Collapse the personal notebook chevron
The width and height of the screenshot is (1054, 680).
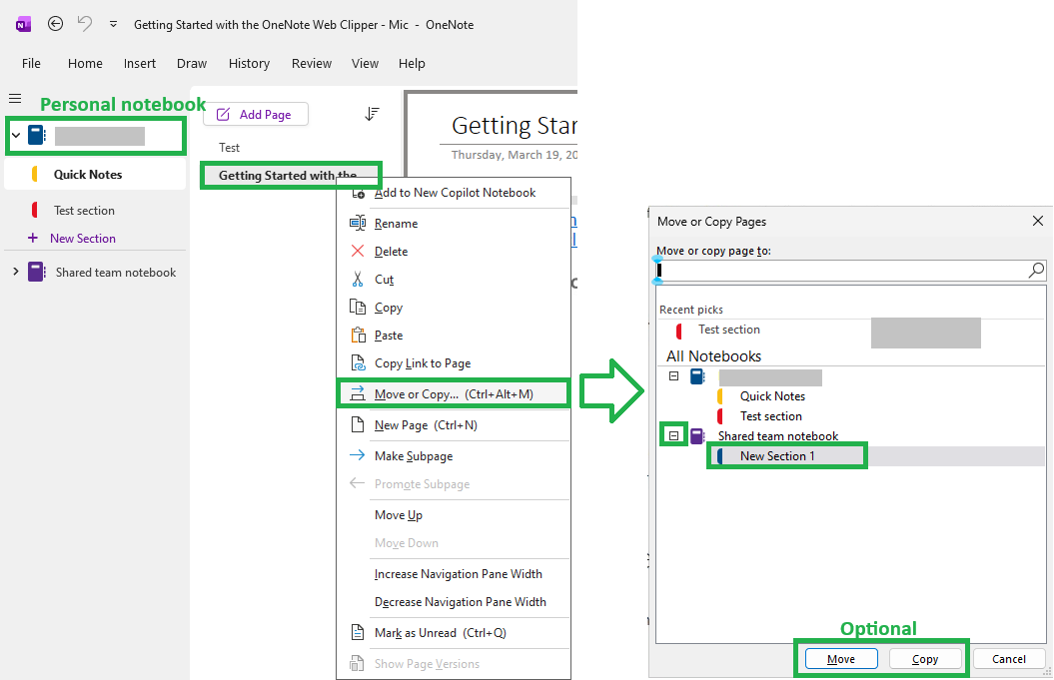(16, 136)
